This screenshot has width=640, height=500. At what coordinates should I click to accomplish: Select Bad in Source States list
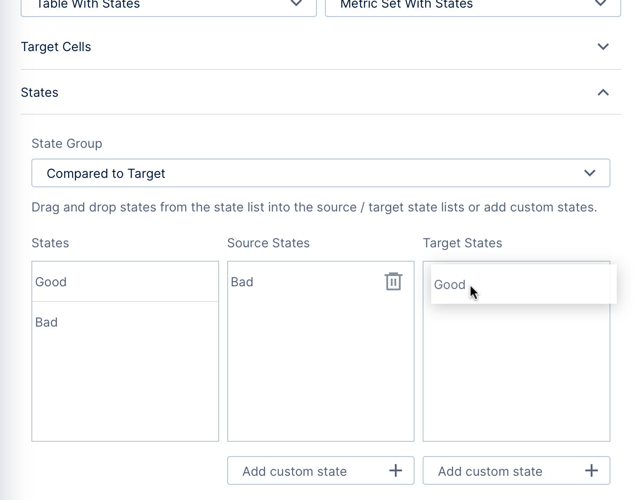point(321,282)
